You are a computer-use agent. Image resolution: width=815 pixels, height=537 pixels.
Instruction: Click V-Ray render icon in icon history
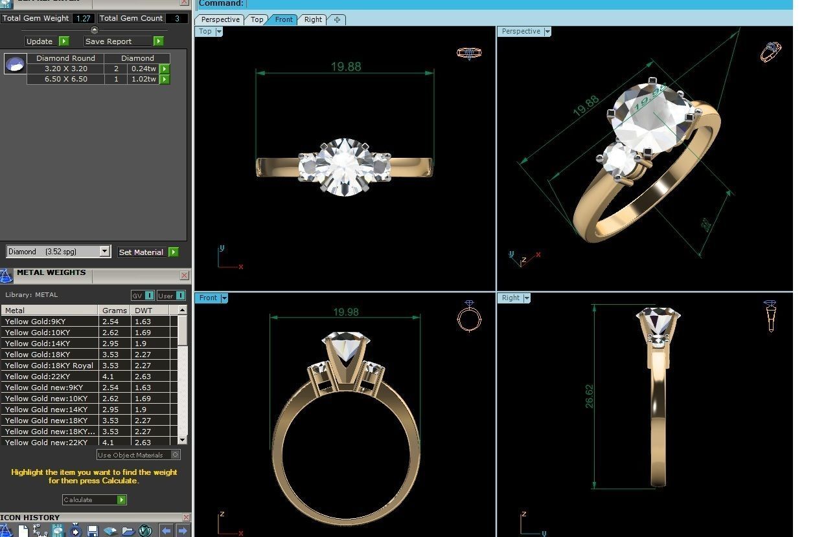tap(145, 531)
